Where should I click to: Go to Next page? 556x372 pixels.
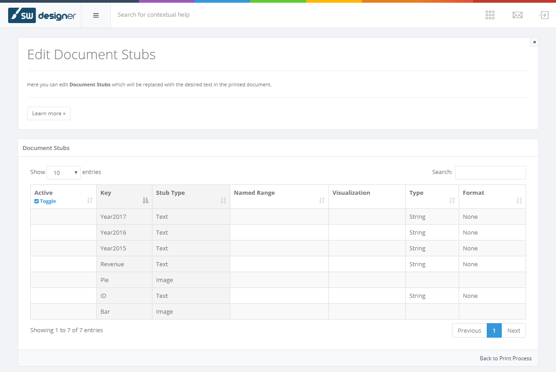513,330
